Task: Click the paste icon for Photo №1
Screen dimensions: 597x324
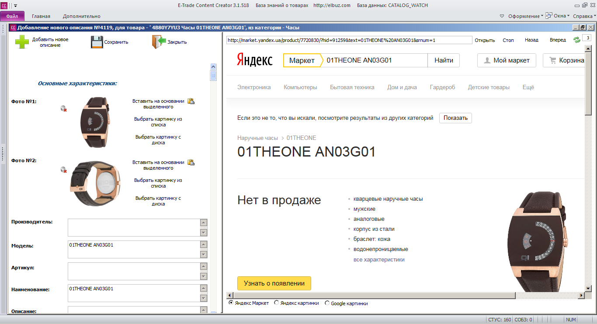Action: 191,101
